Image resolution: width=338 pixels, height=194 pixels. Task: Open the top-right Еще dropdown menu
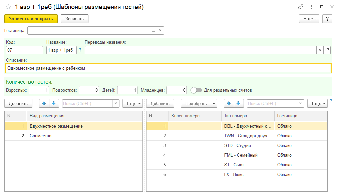click(309, 19)
